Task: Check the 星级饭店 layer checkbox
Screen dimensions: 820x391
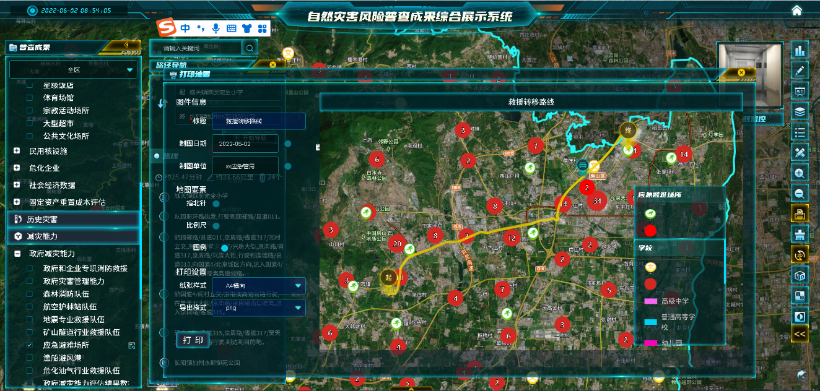Action: tap(29, 85)
